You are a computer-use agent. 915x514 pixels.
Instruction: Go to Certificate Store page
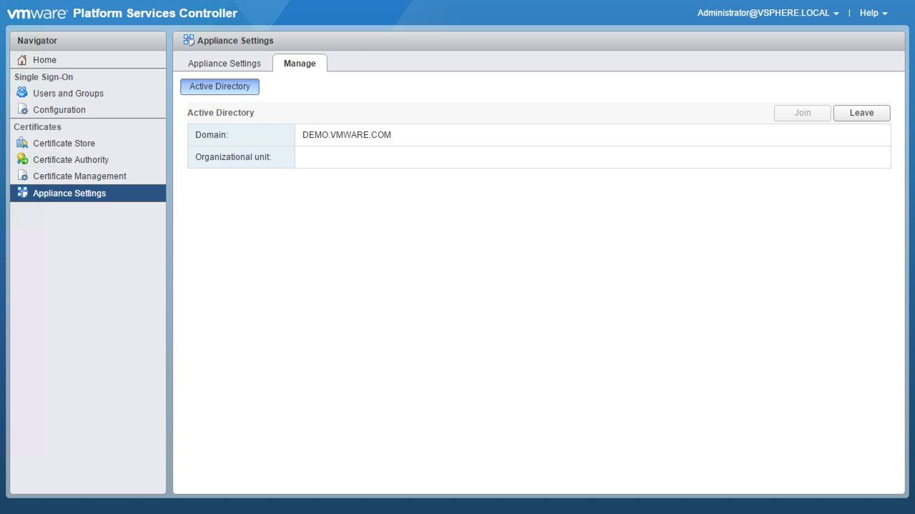coord(64,143)
